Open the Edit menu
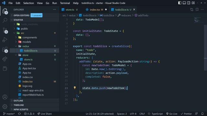 point(18,3)
